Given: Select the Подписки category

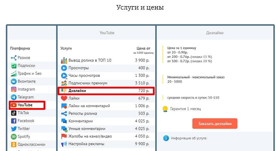Looking at the screenshot, I should click(26, 66).
